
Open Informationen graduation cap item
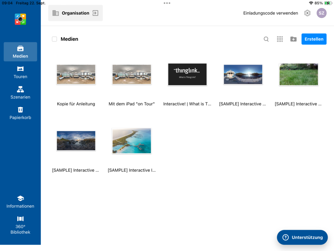tap(20, 202)
